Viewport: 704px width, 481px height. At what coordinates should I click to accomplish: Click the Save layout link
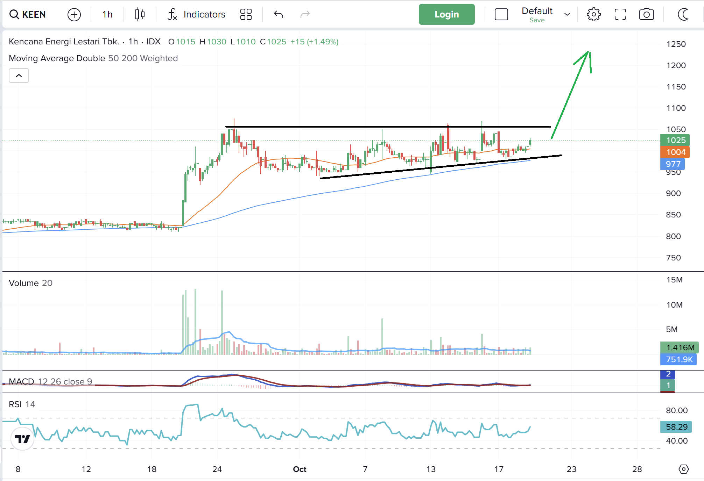537,20
